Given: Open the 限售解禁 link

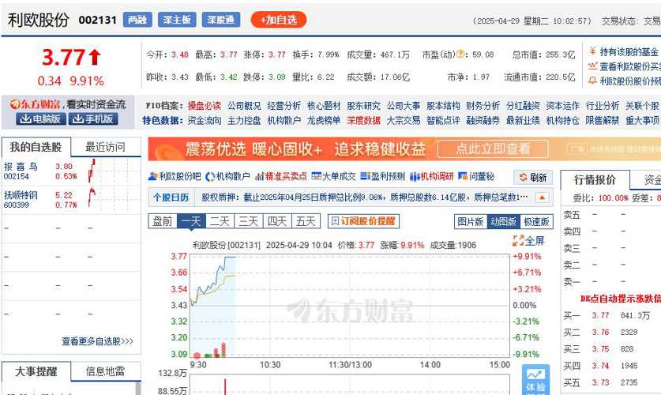Looking at the screenshot, I should tap(602, 121).
